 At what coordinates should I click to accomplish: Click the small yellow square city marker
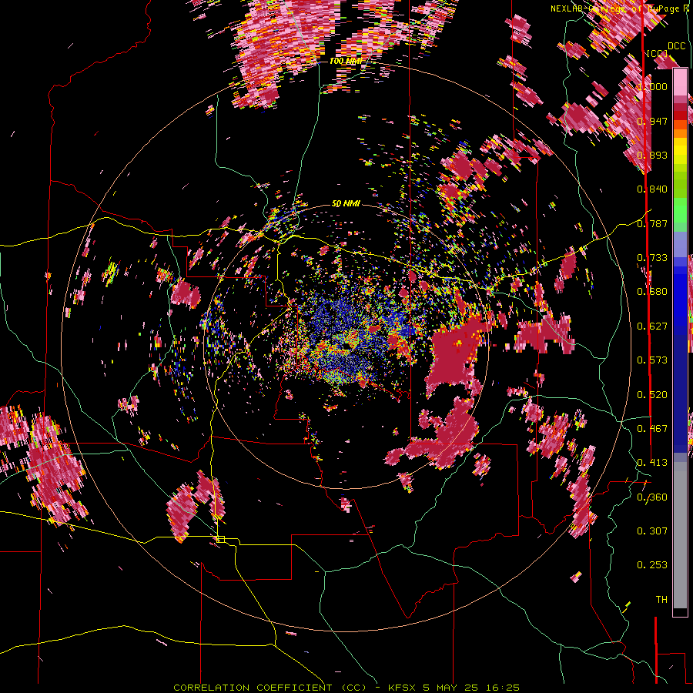click(220, 539)
